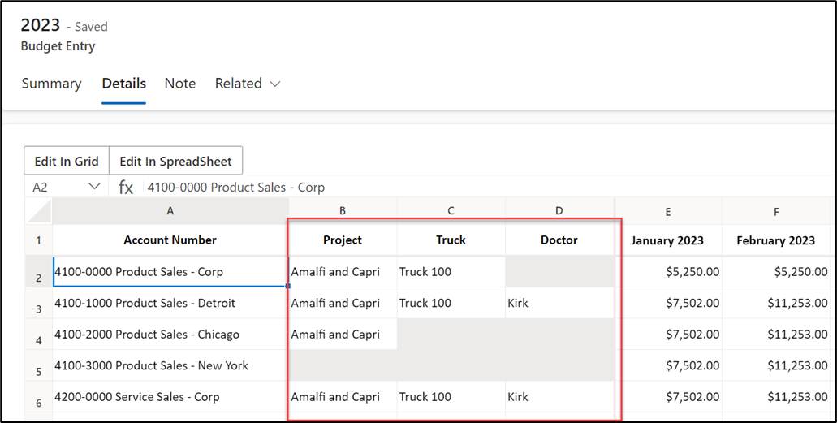837x423 pixels.
Task: Open the A2 cell reference dropdown
Action: [94, 187]
